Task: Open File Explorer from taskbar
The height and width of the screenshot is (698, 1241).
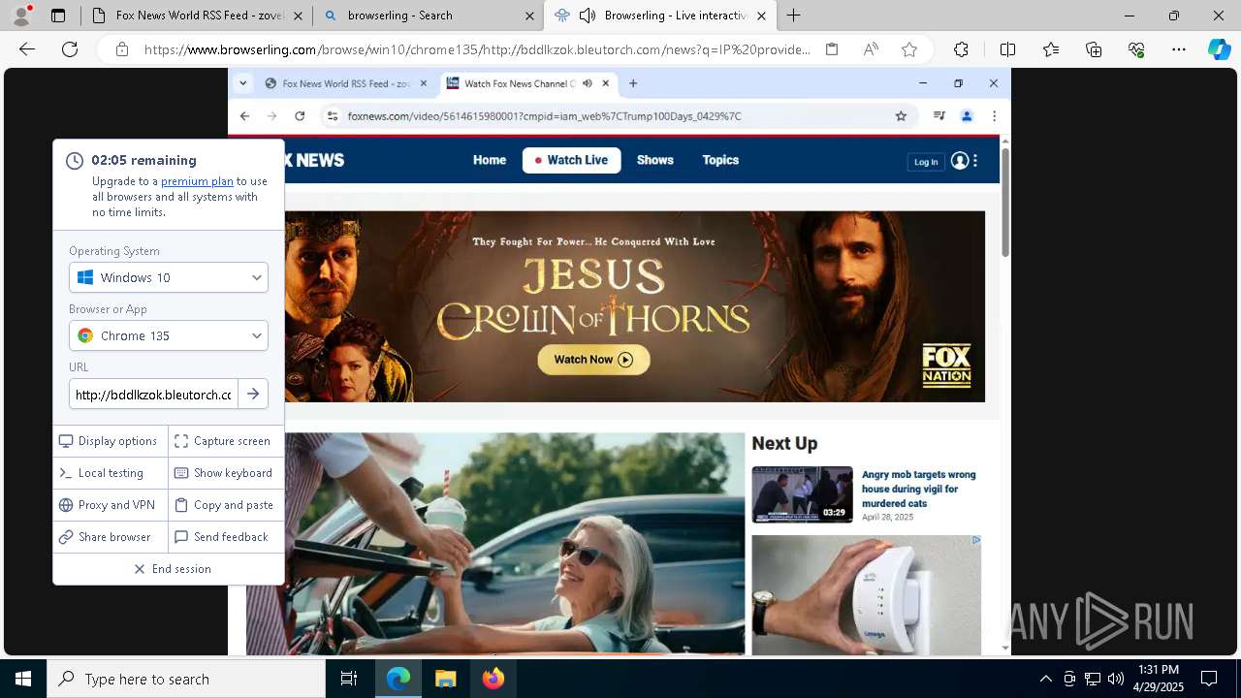Action: 445,679
